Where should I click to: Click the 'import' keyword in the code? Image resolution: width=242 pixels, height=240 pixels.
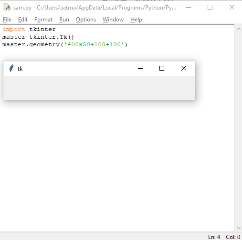pyautogui.click(x=14, y=30)
